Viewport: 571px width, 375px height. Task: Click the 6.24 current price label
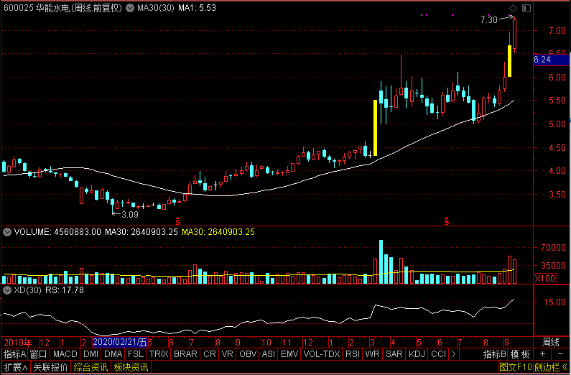point(552,60)
